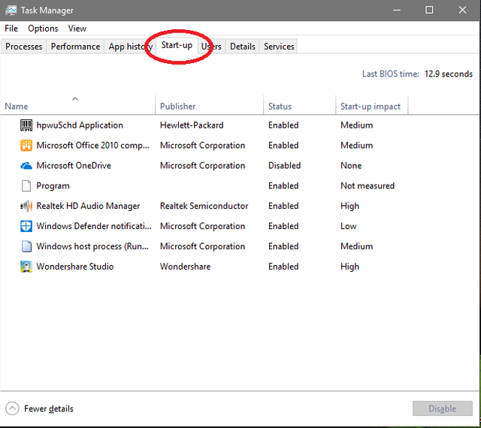Viewport: 481px width, 428px height.
Task: Switch to the Performance tab
Action: point(75,47)
